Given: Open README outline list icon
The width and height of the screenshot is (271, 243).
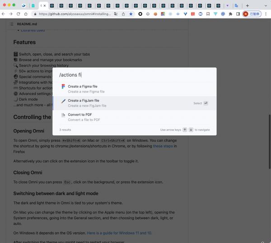Looking at the screenshot, I should 12,24.
